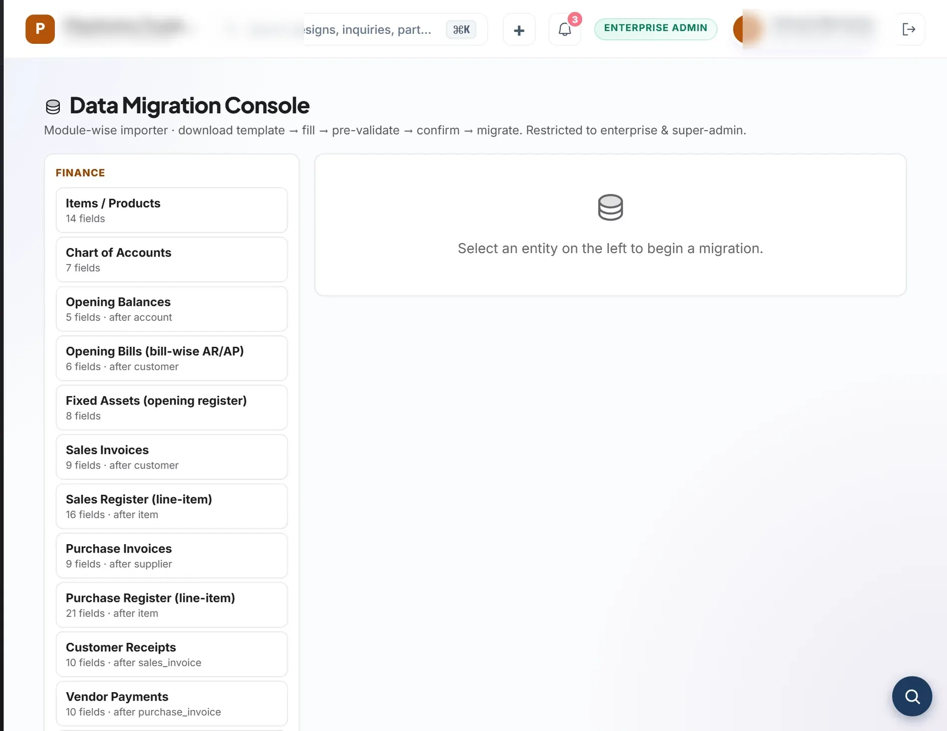Click '10 fields · after sales_invoice' text

(134, 662)
